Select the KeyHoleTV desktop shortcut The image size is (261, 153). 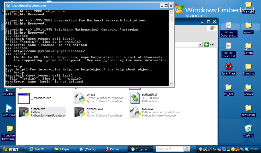pyautogui.click(x=9, y=92)
